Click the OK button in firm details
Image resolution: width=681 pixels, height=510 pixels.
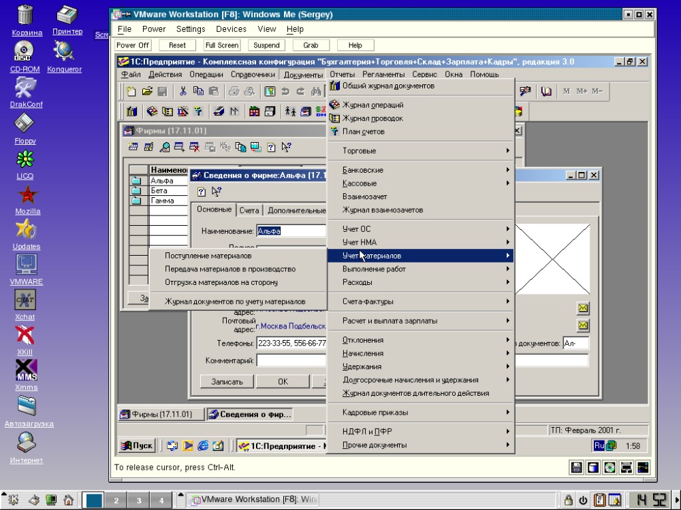283,381
